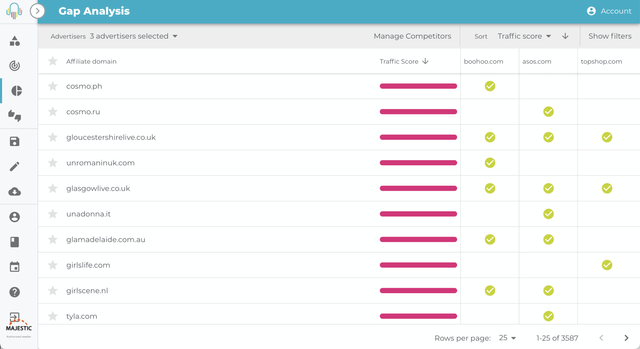Viewport: 640px width, 349px height.
Task: Open the calendar sidebar icon
Action: (15, 267)
